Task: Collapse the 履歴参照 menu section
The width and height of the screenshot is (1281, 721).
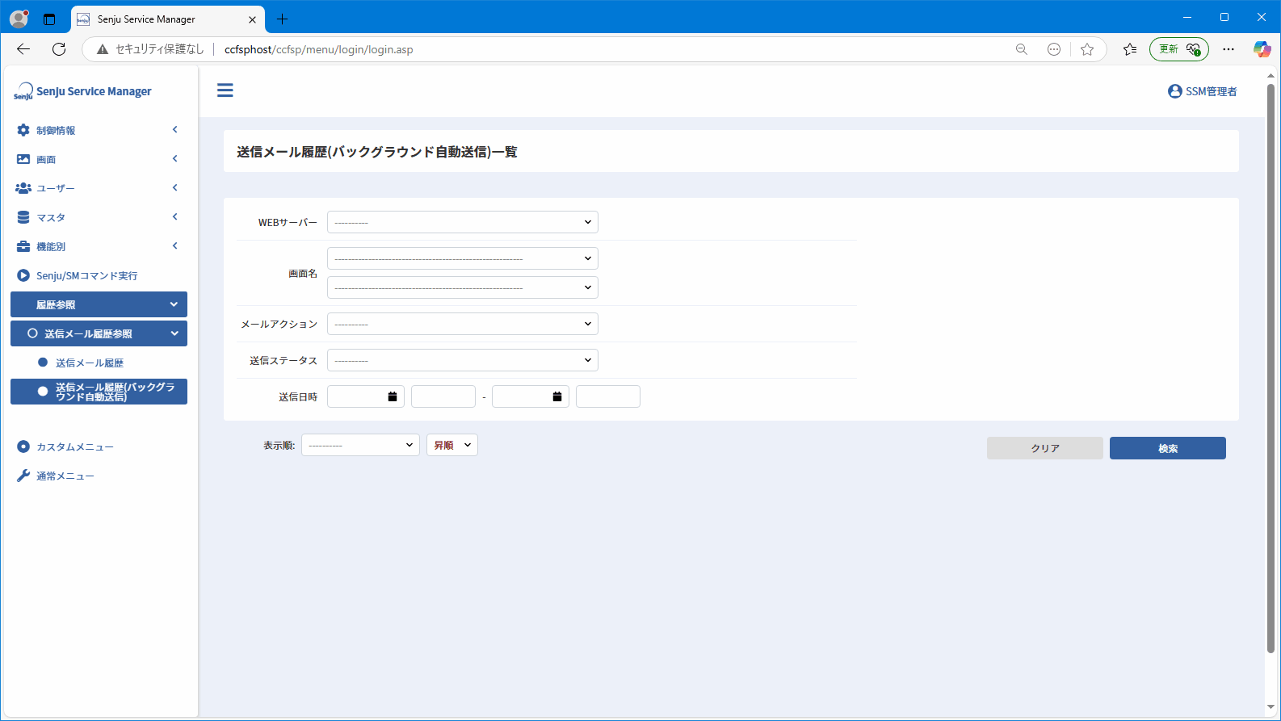Action: (x=99, y=304)
